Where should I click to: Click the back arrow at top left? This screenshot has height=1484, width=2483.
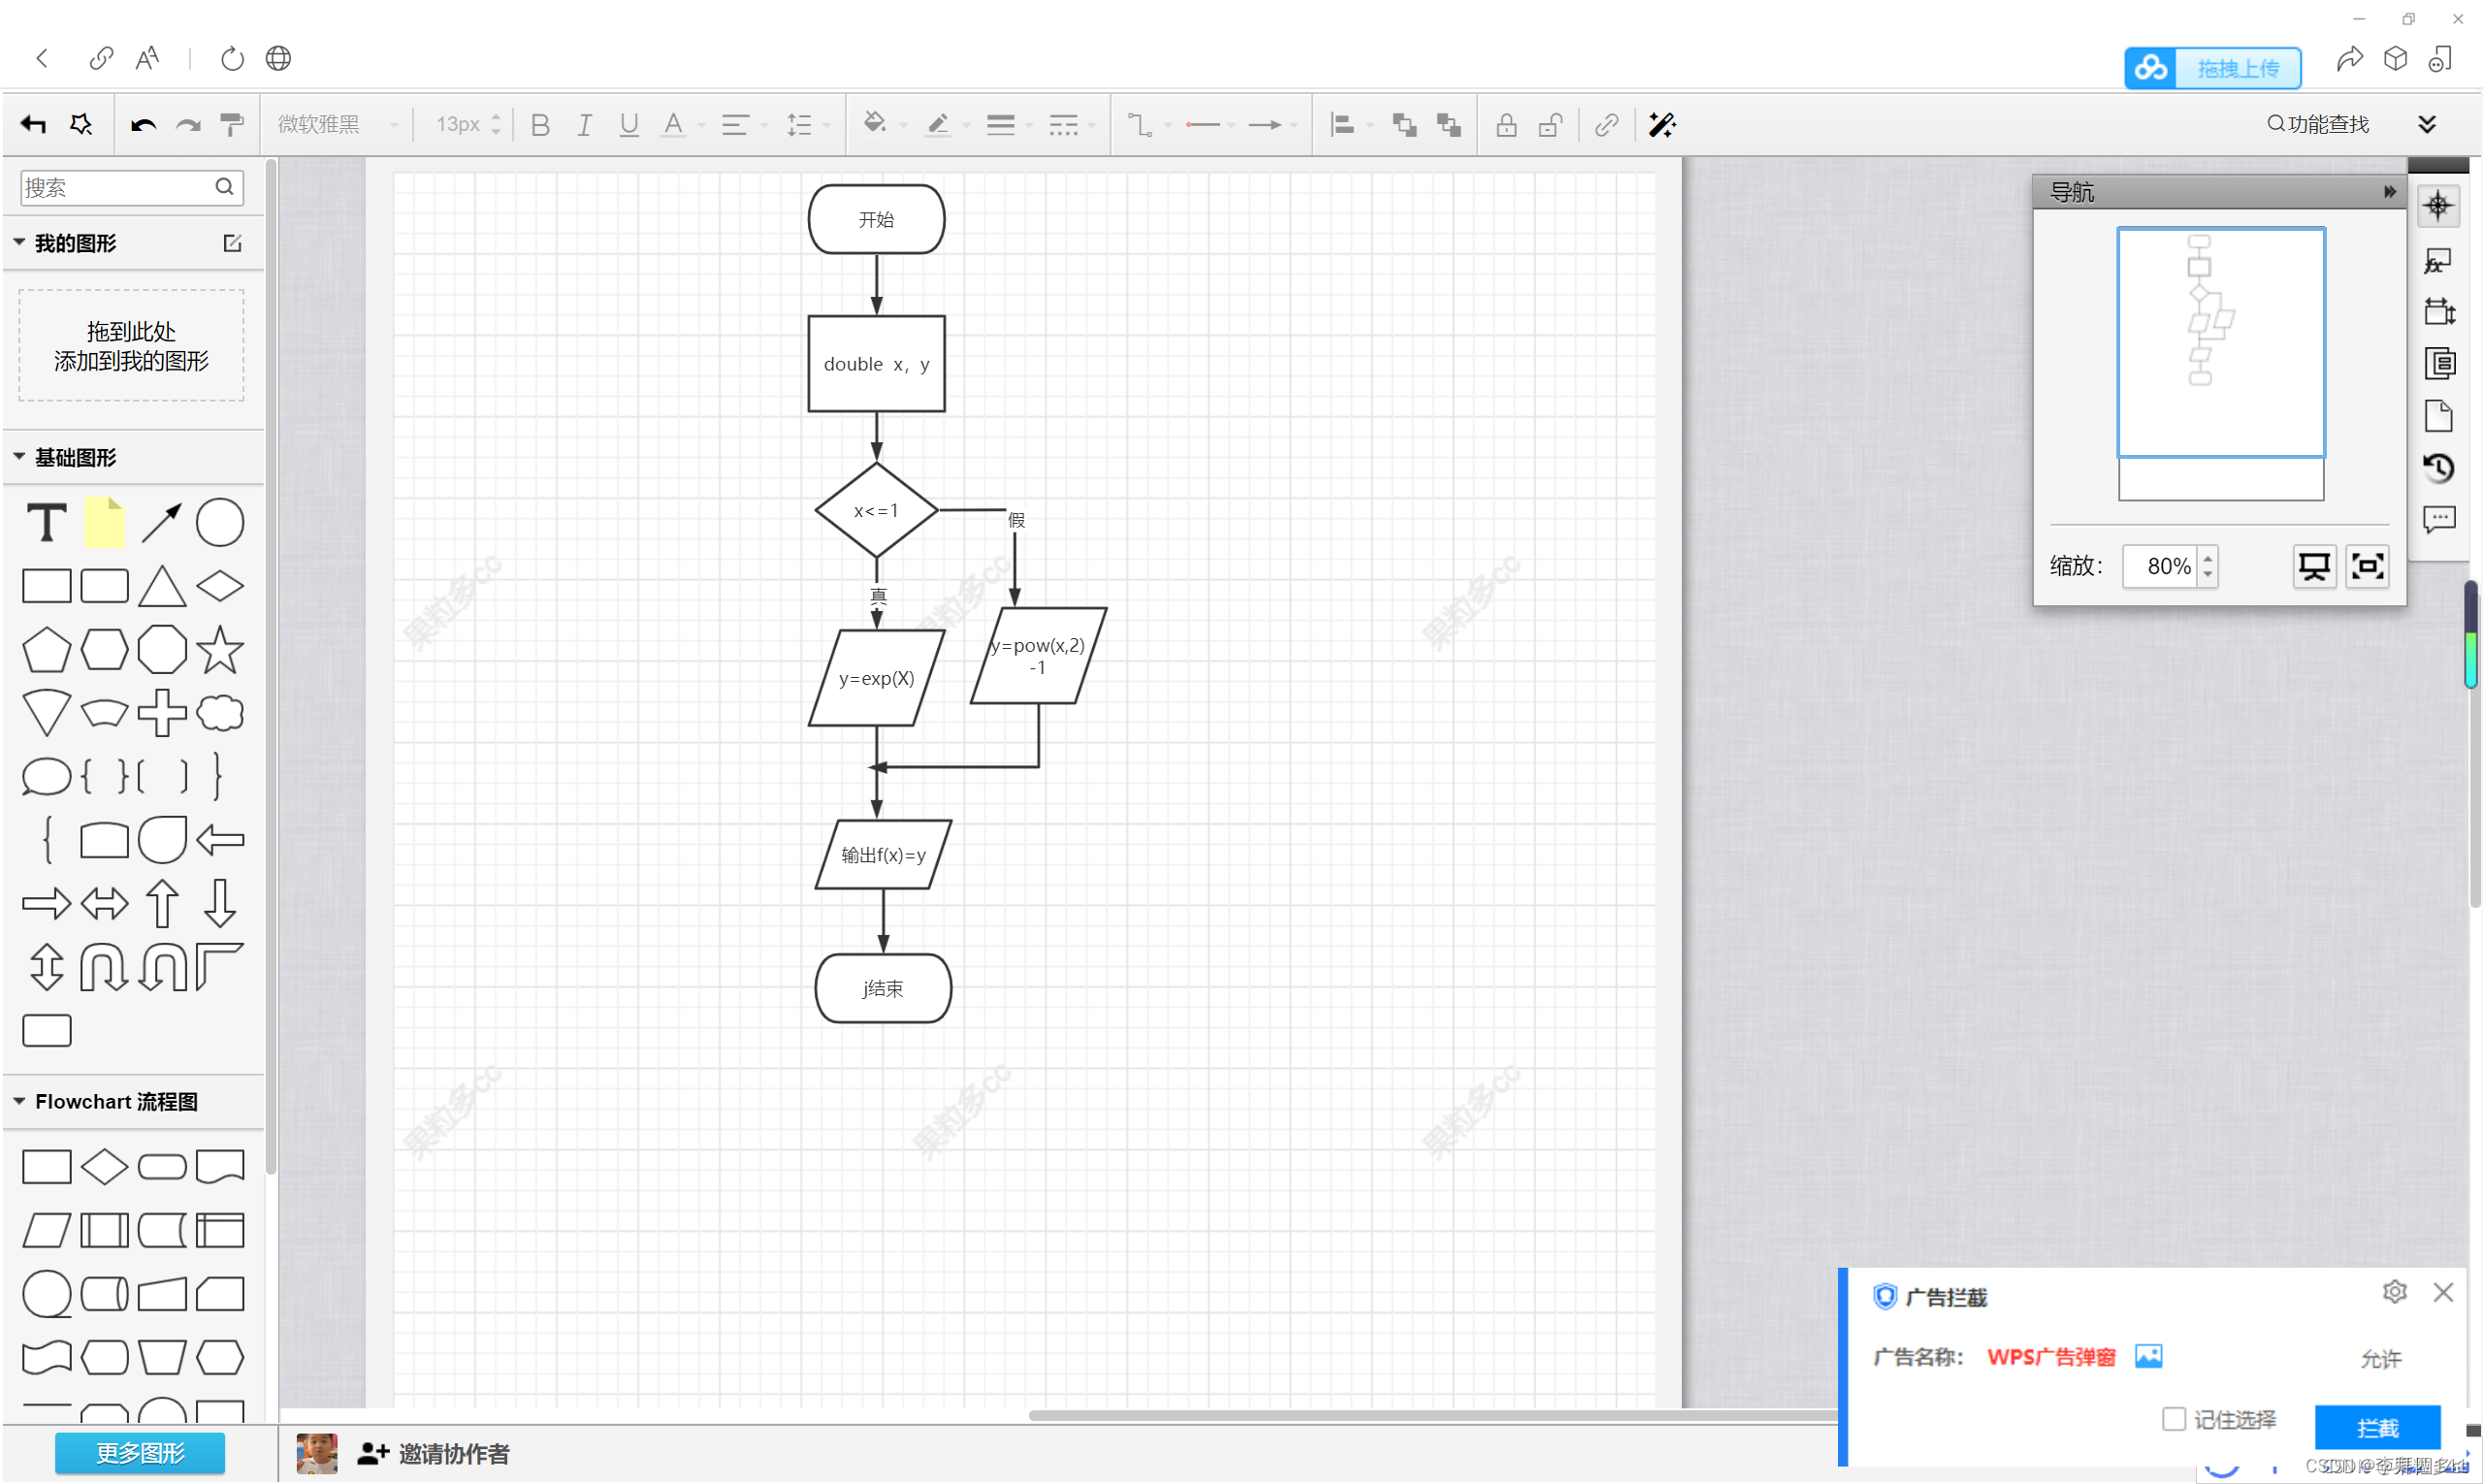(x=42, y=58)
